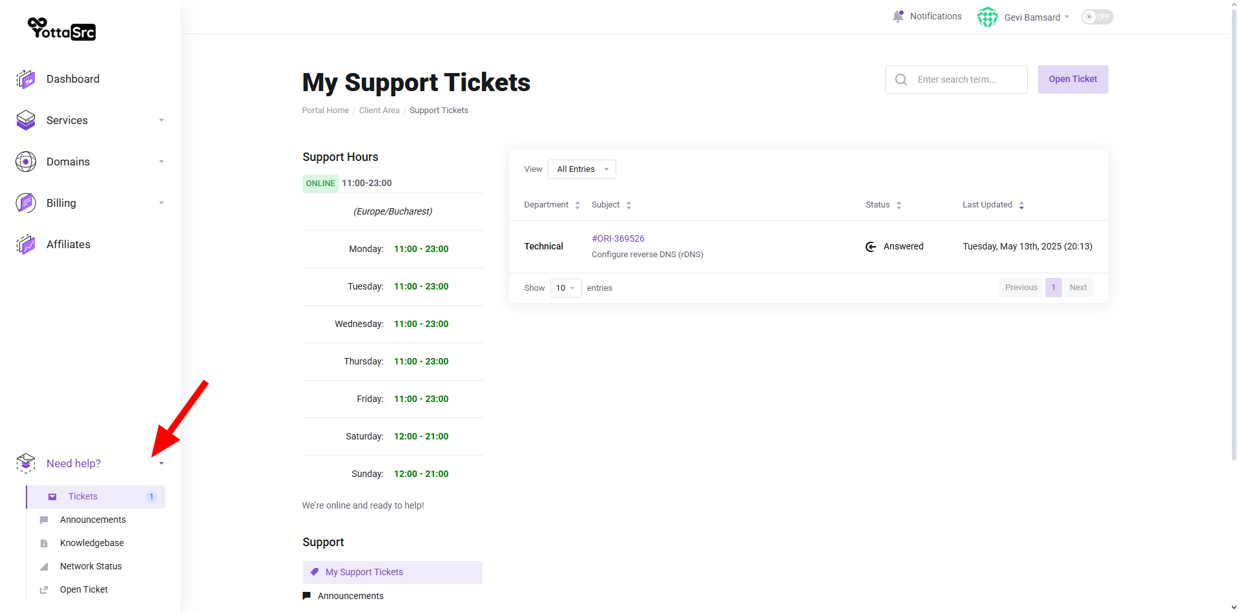Screen dimensions: 1239x612
Task: Follow the Client Area breadcrumb
Action: 379,111
